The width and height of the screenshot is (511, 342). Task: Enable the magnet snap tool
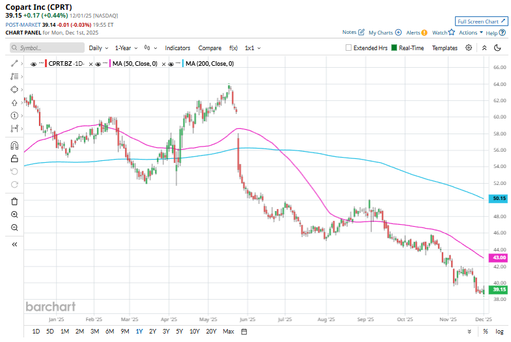(14, 145)
